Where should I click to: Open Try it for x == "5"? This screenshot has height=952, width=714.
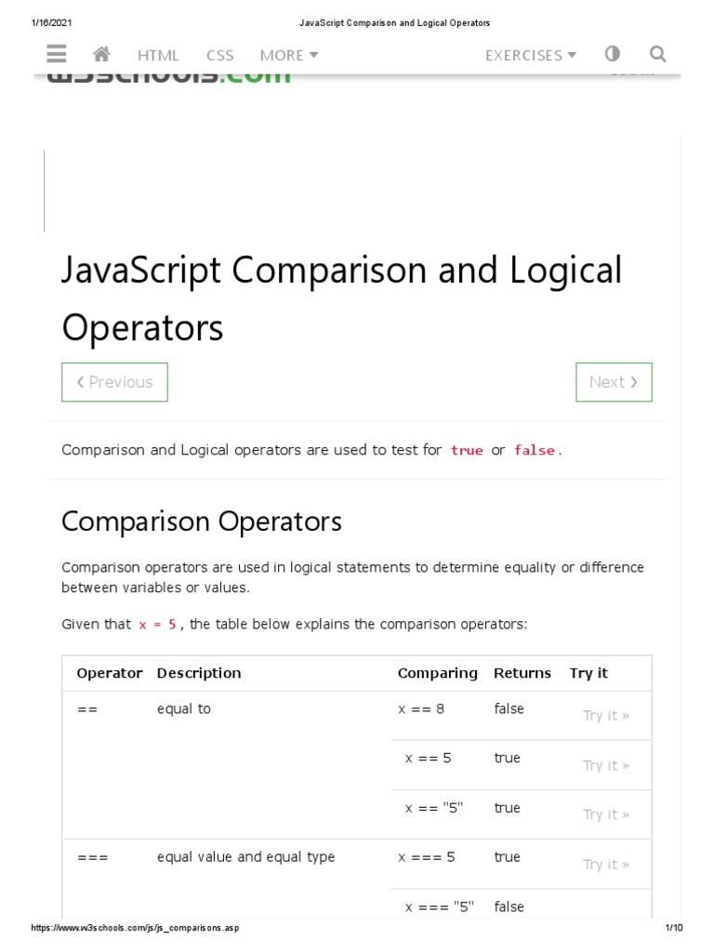tap(606, 815)
